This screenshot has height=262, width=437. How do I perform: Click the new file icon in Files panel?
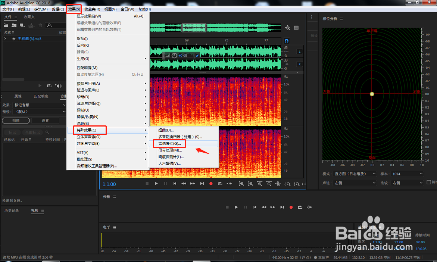[22, 25]
